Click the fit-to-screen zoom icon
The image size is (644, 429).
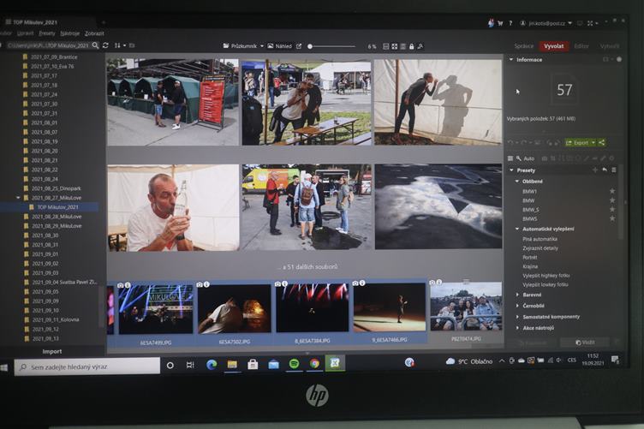coord(394,46)
